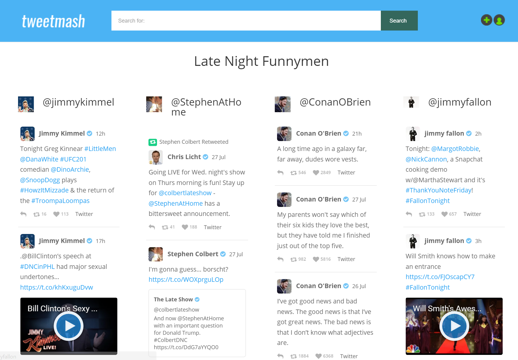Click the Search button

pos(399,20)
